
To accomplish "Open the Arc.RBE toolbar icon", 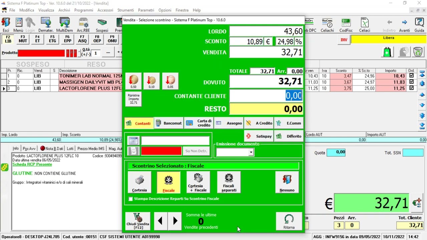I will [83, 25].
